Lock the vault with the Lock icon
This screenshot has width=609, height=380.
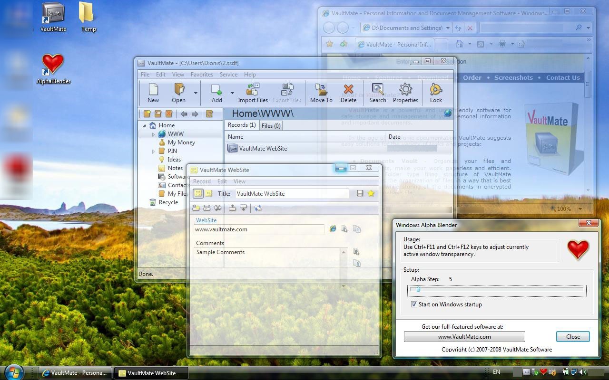coord(436,93)
